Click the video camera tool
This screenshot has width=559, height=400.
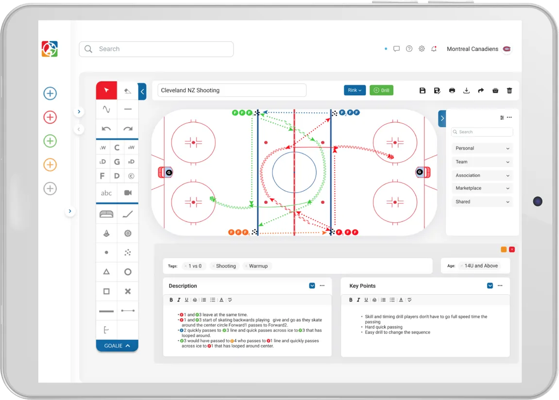pyautogui.click(x=128, y=193)
